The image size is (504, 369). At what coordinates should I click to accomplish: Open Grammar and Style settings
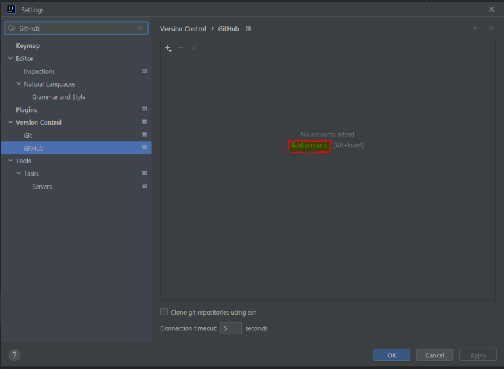tap(59, 97)
